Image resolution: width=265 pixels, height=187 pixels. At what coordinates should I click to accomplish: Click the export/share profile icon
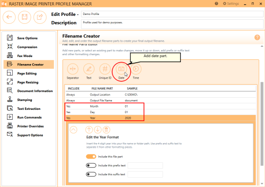40,17
